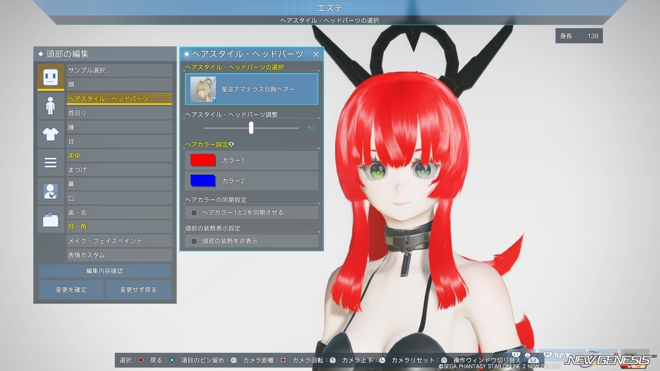Screen dimensions: 660x371
Task: Click the カメラ回転 stick icon
Action: pos(333,360)
